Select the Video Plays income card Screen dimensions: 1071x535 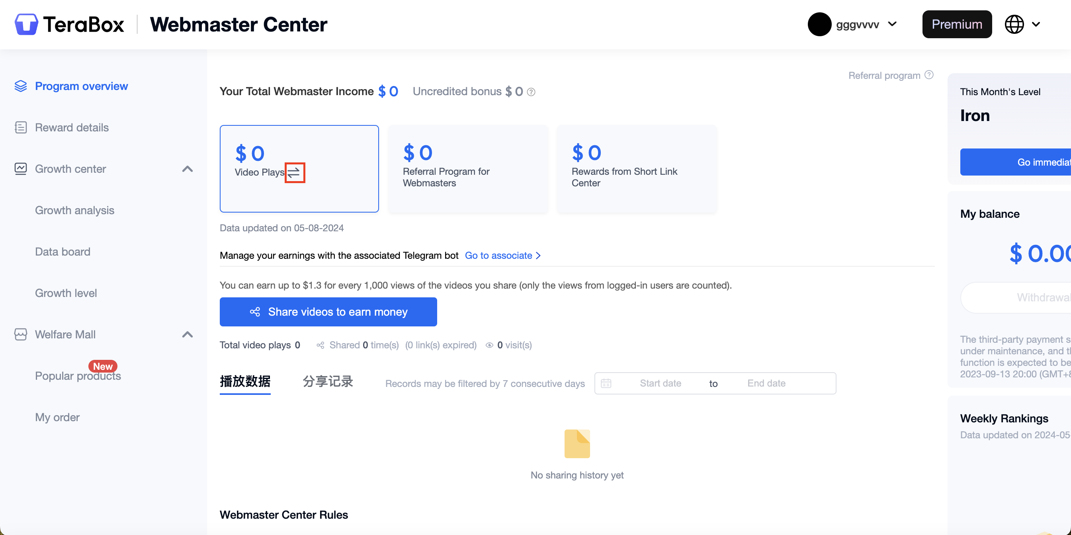click(x=299, y=169)
